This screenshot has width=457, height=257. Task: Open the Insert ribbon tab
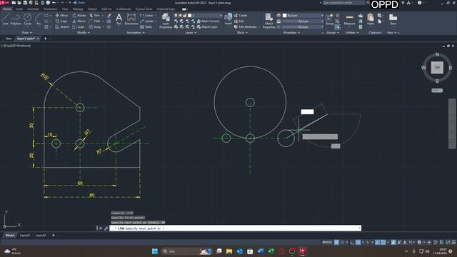point(19,9)
